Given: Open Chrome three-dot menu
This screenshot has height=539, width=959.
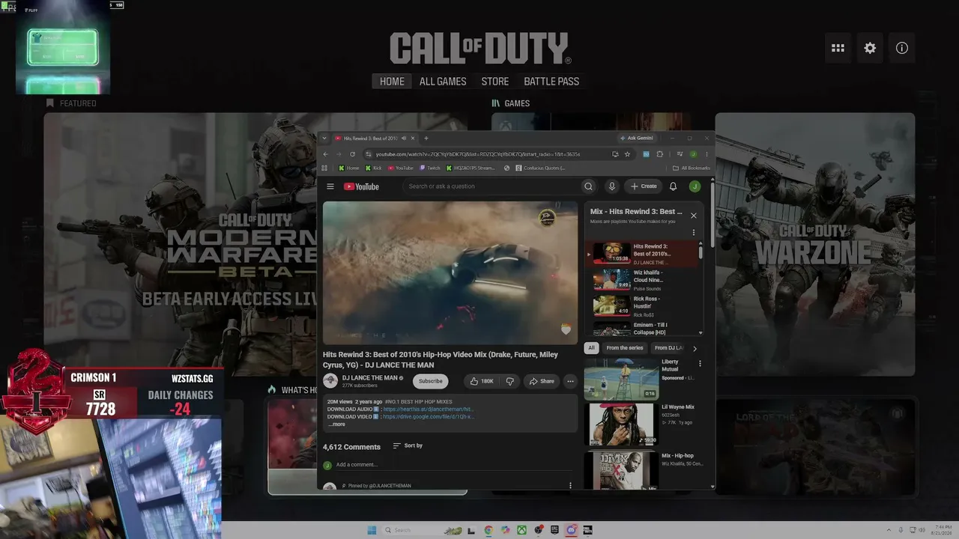Looking at the screenshot, I should point(707,154).
